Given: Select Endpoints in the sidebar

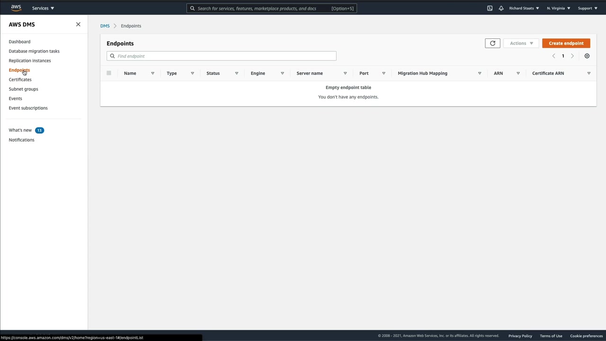Looking at the screenshot, I should point(19,70).
